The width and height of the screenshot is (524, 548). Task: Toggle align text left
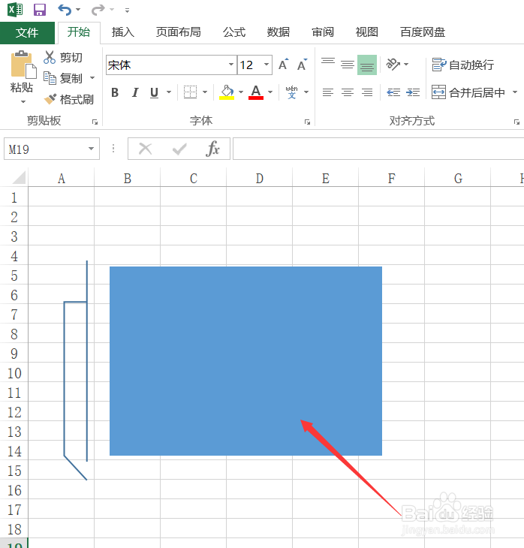(328, 92)
